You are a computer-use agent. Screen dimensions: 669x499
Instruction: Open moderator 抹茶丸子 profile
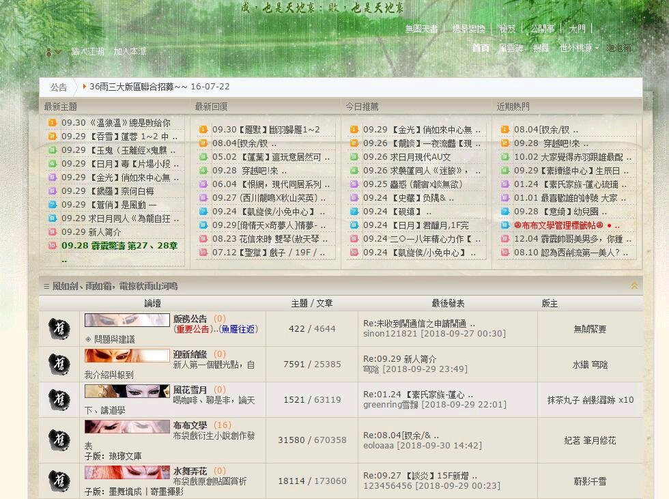(563, 400)
